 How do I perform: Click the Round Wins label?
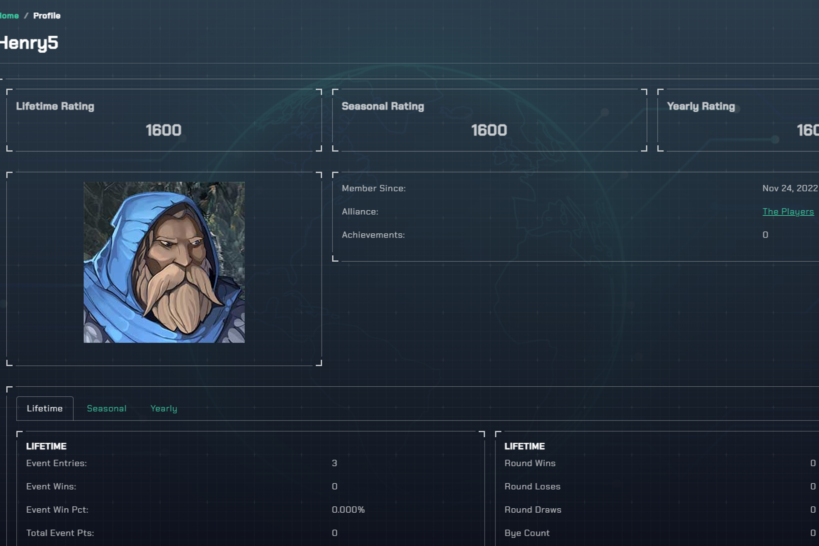coord(530,463)
